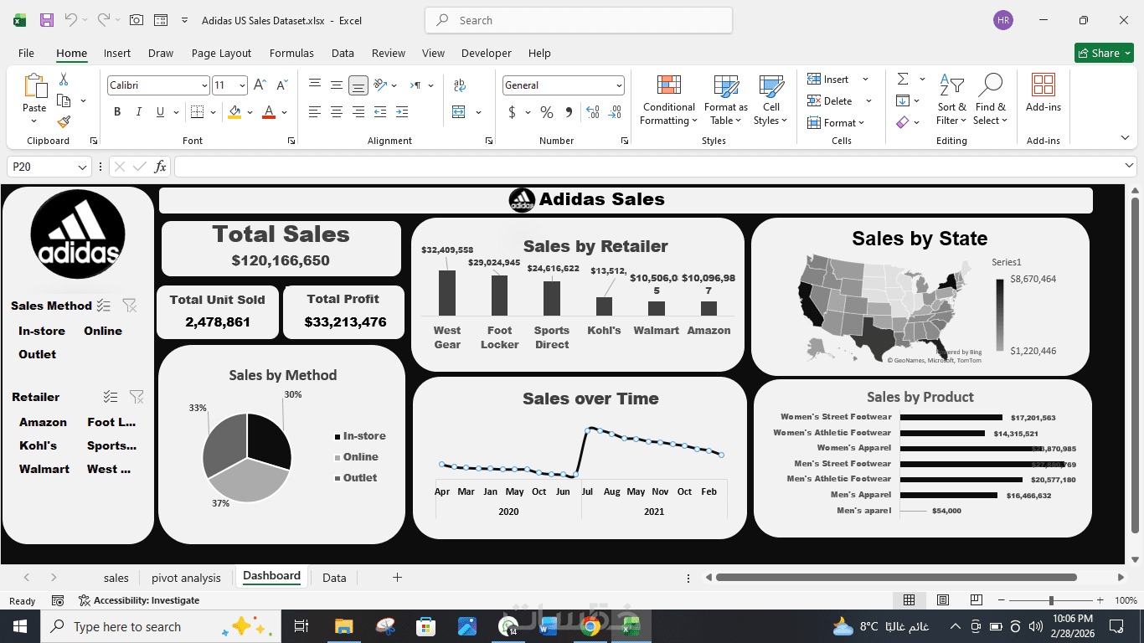Switch to Page Break Preview in status bar
Screen dimensions: 1144x643
pyautogui.click(x=977, y=600)
